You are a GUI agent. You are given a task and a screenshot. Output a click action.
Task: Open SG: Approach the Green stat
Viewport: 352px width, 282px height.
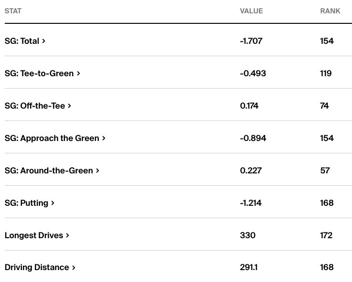pos(52,138)
